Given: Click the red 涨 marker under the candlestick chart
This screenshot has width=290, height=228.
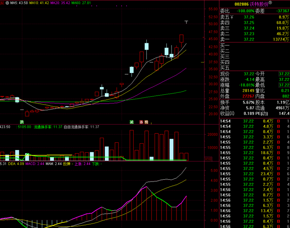Looking at the screenshot, I should coord(141,122).
